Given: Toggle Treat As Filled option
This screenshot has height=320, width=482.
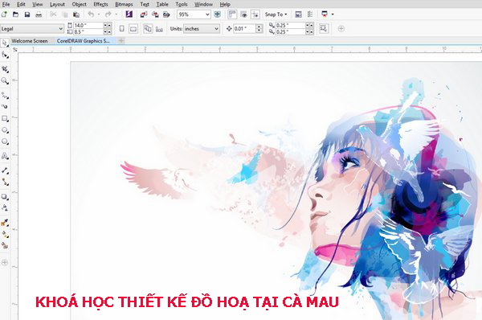Looking at the screenshot, I should pos(324,29).
